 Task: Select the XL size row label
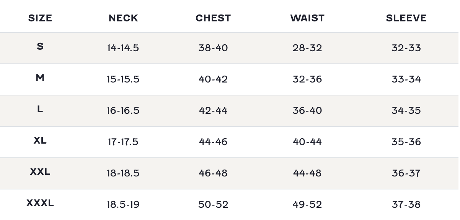pyautogui.click(x=40, y=141)
